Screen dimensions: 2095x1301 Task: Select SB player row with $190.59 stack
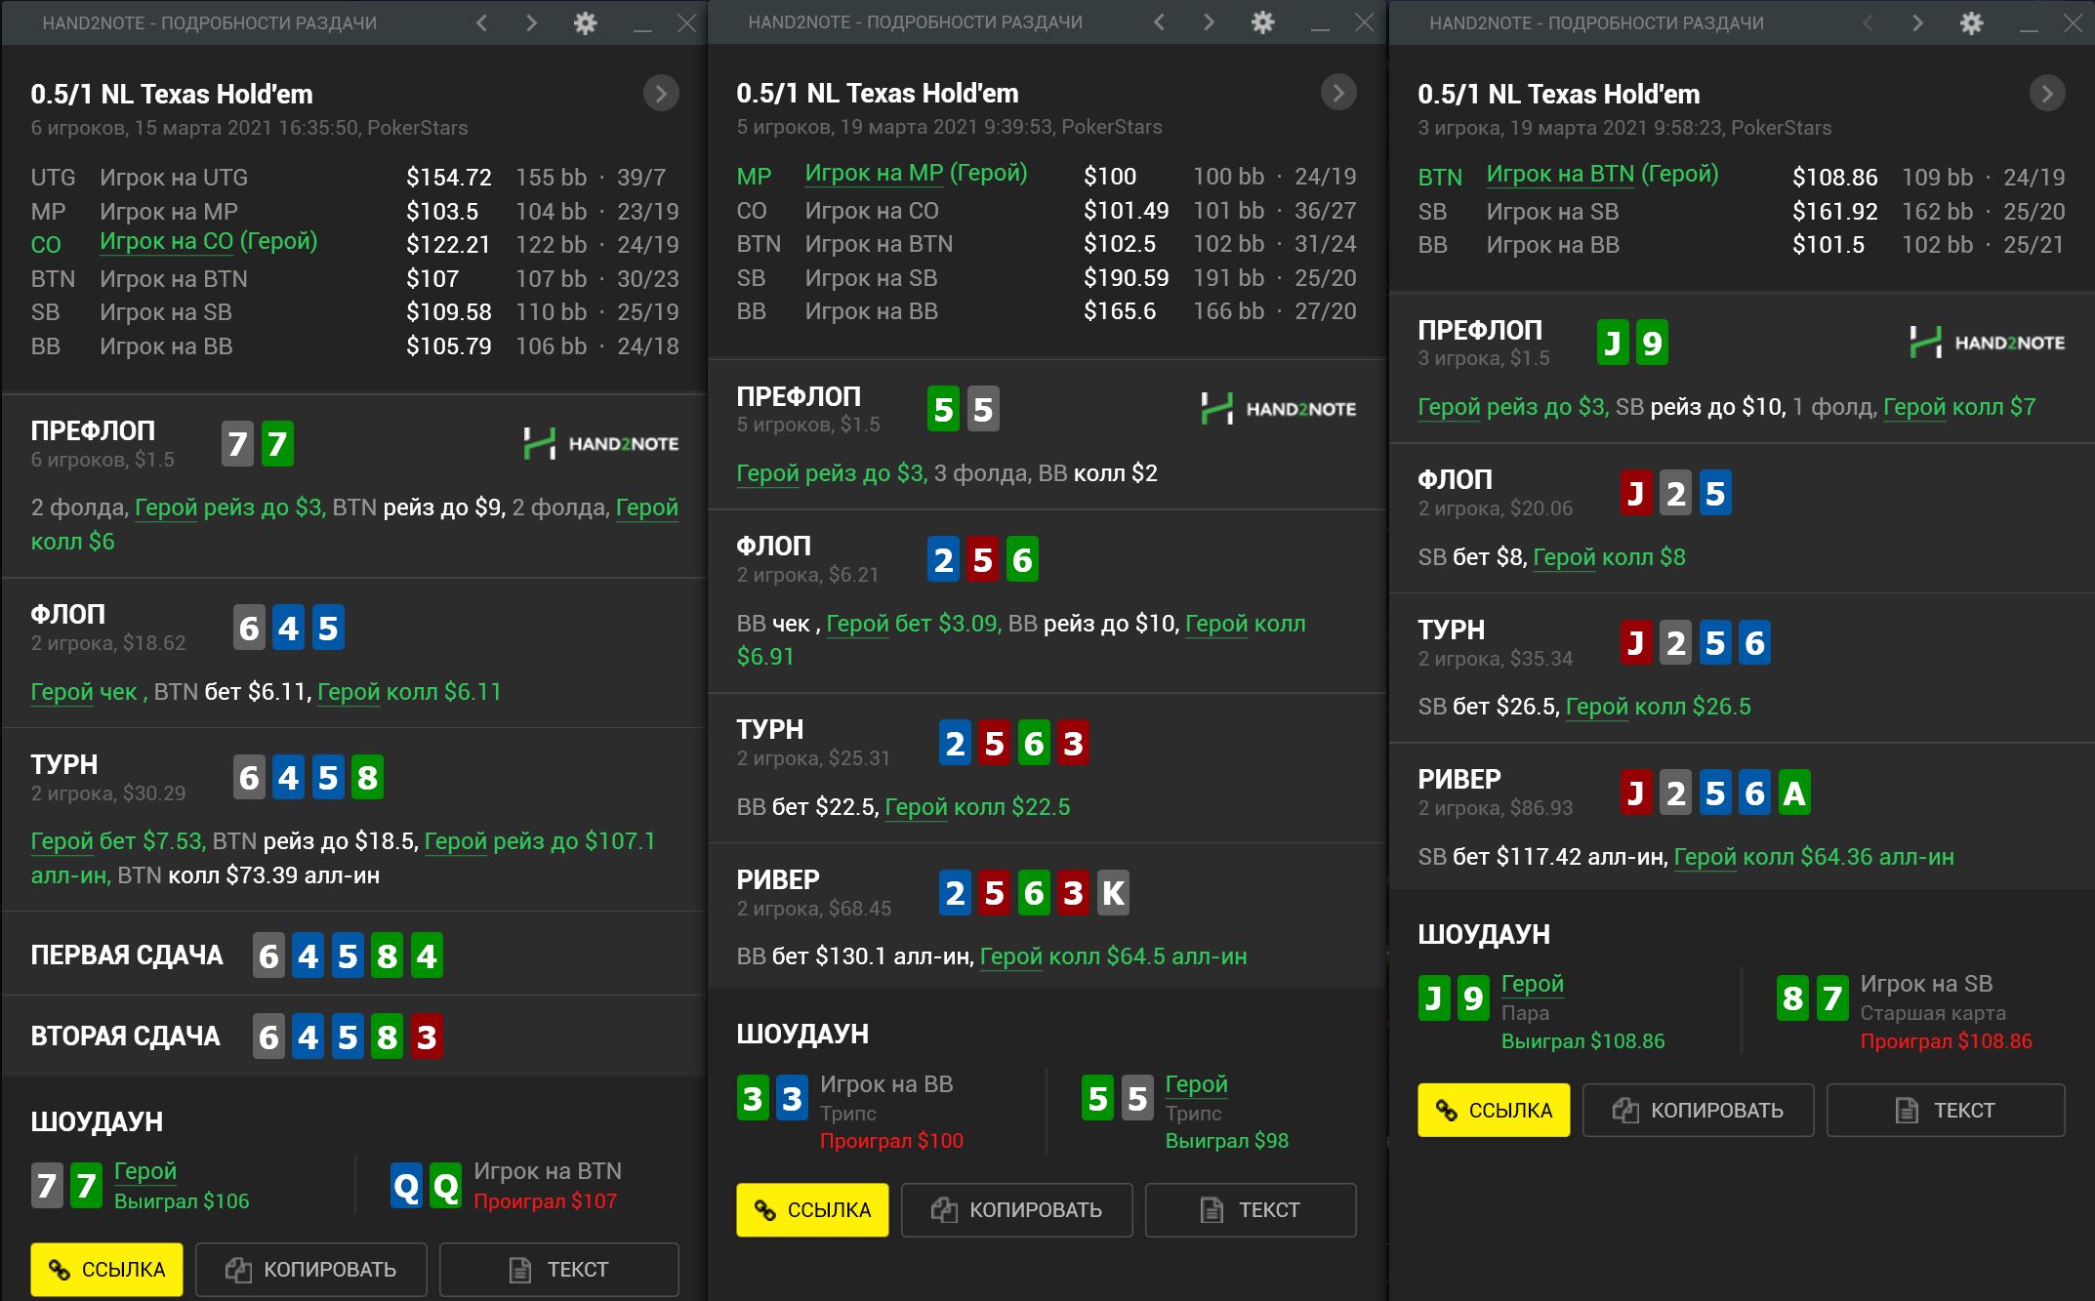1047,277
